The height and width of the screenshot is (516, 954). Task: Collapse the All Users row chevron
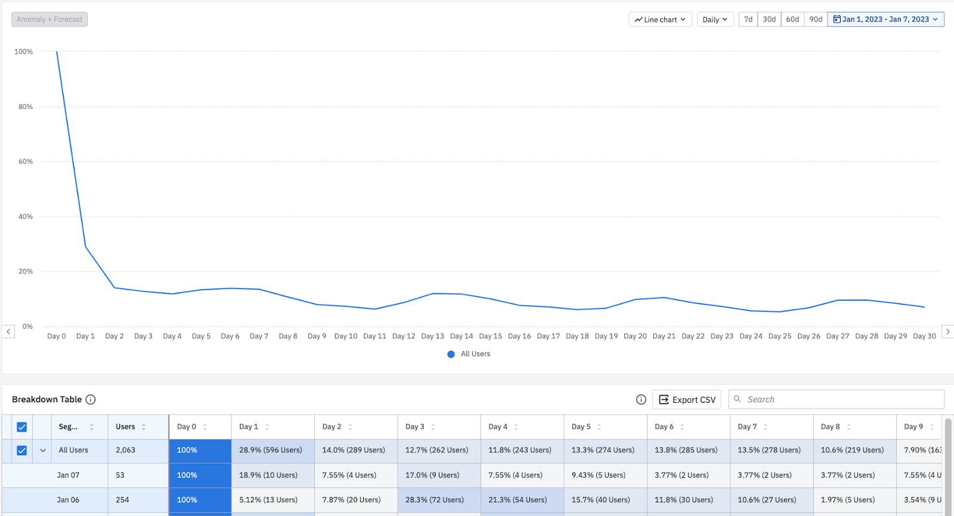click(x=43, y=450)
